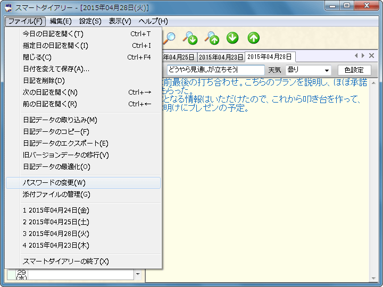
Task: Click the green up arrow icon
Action: click(254, 38)
